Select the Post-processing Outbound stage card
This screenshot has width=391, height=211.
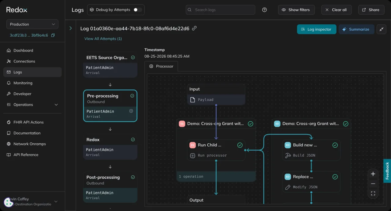tap(110, 187)
